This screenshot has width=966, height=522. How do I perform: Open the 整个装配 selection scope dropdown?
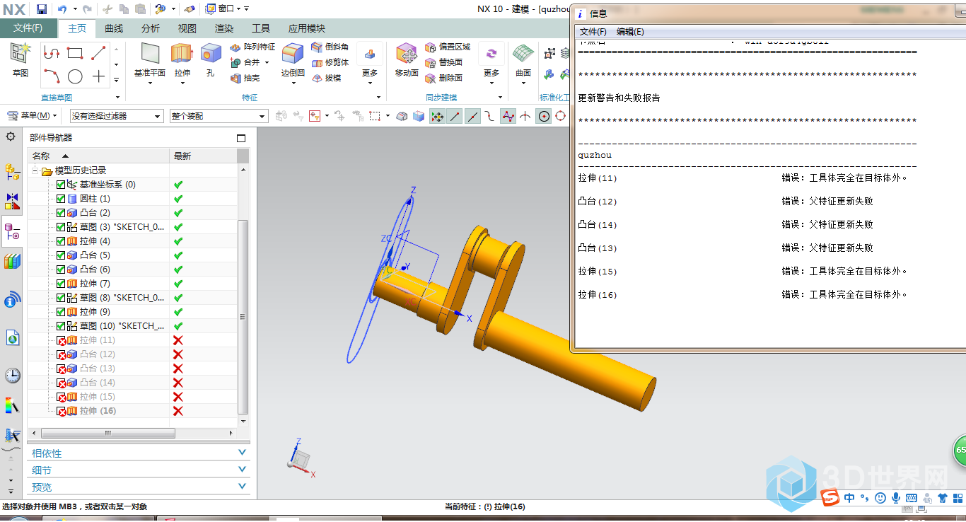(219, 116)
